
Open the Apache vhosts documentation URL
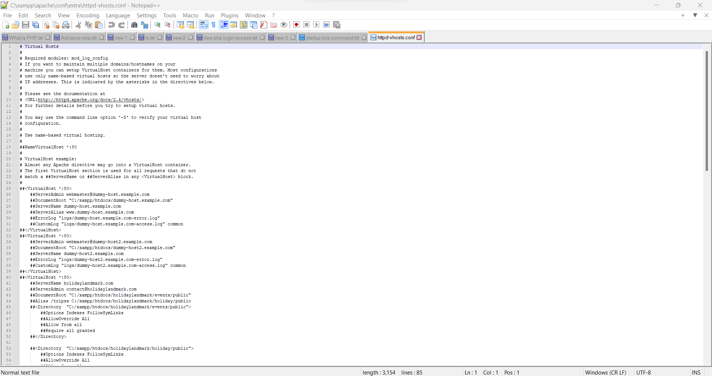89,100
